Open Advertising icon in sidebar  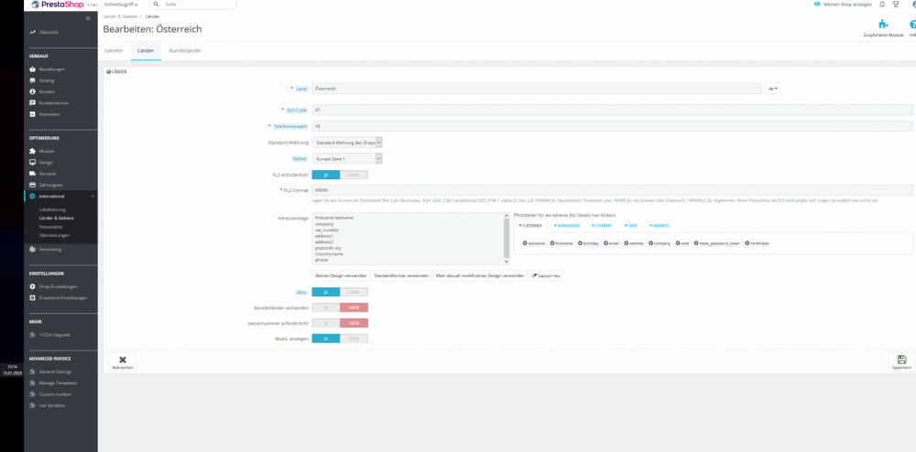tap(33, 249)
